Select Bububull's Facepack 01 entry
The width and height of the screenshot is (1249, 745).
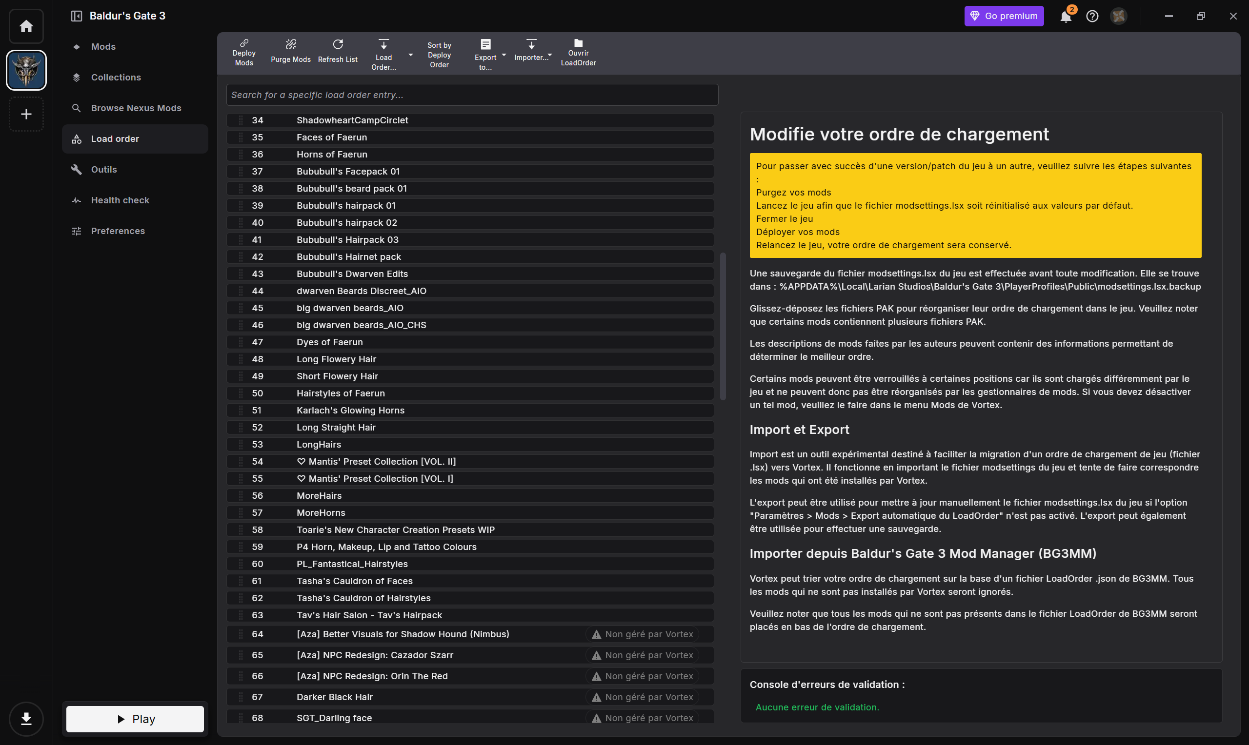(x=470, y=172)
